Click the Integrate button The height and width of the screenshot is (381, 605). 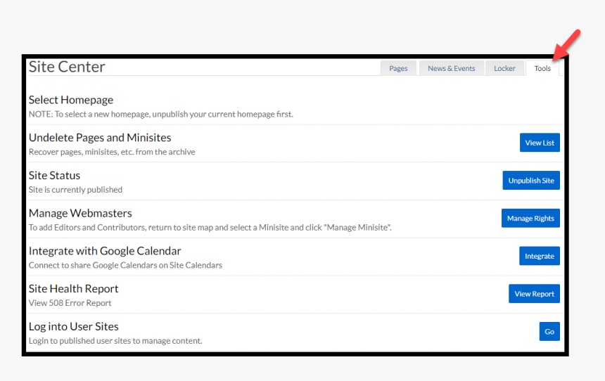[x=540, y=257]
